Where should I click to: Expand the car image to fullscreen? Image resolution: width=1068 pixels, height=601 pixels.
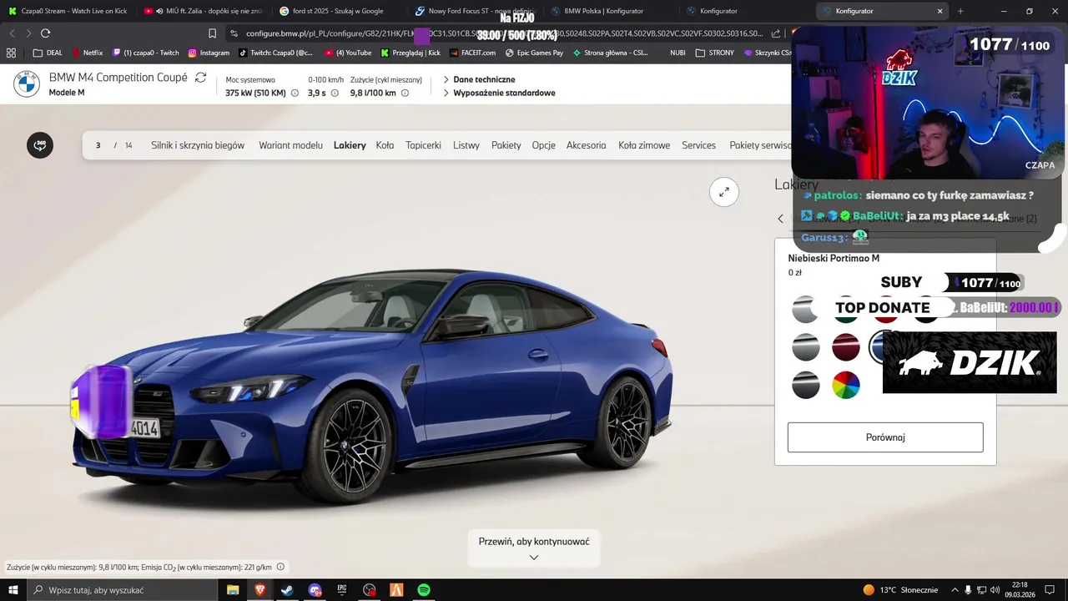[x=724, y=191]
